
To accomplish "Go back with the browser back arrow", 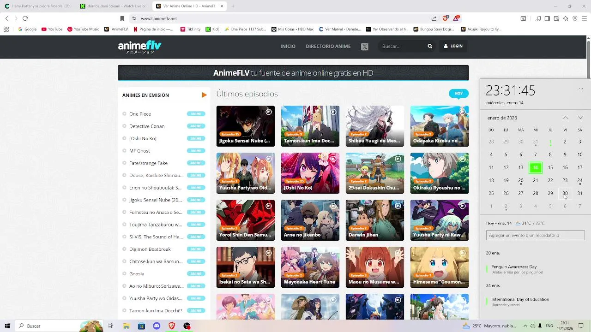I will [x=7, y=18].
